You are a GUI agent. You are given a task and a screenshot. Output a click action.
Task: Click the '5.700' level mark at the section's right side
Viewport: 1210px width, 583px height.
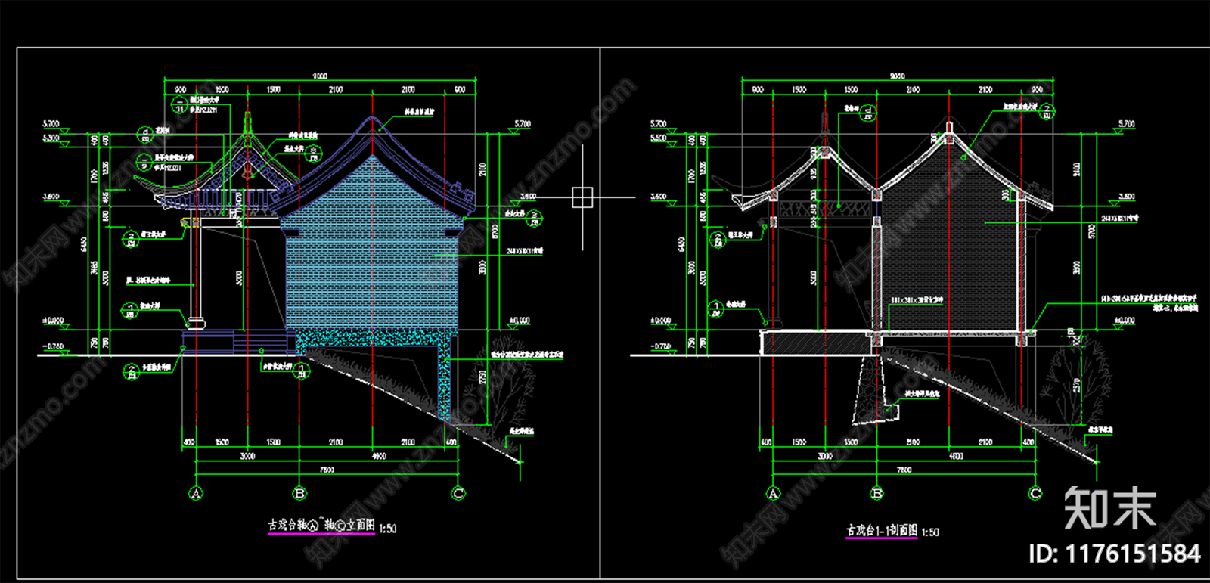point(1126,124)
